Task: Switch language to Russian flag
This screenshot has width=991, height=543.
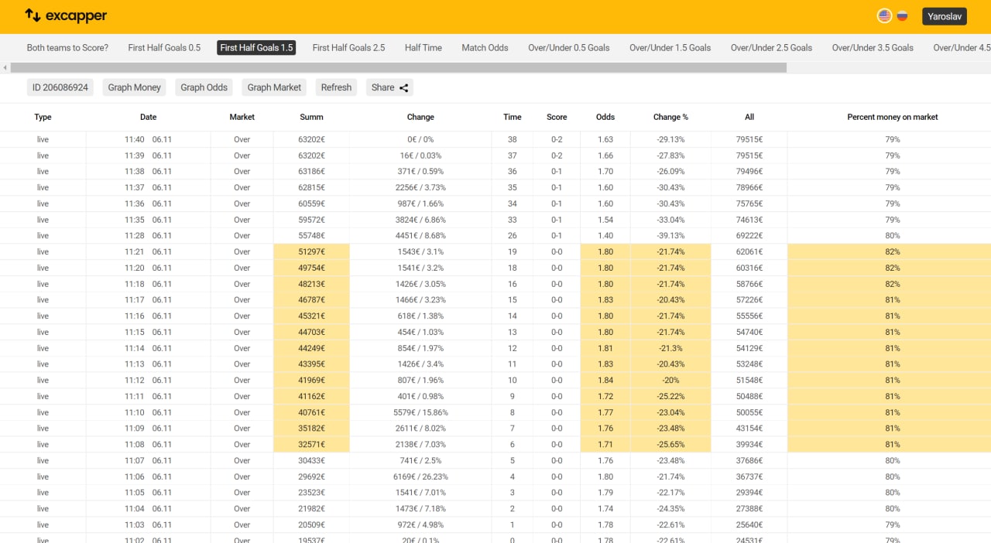Action: 902,15
